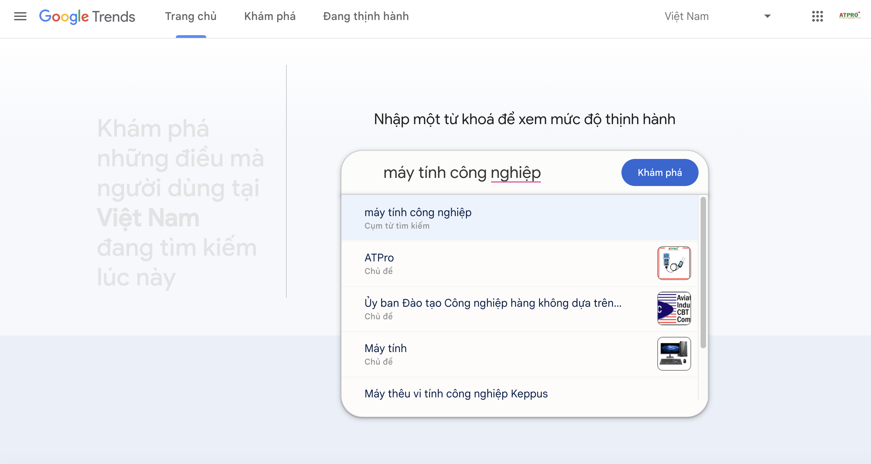Open the Google apps grid
The image size is (871, 464).
click(x=817, y=16)
